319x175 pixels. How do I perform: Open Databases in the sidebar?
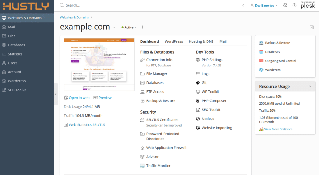(x=27, y=45)
